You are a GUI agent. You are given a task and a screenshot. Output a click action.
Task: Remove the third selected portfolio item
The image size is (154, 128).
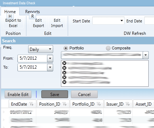(64, 73)
